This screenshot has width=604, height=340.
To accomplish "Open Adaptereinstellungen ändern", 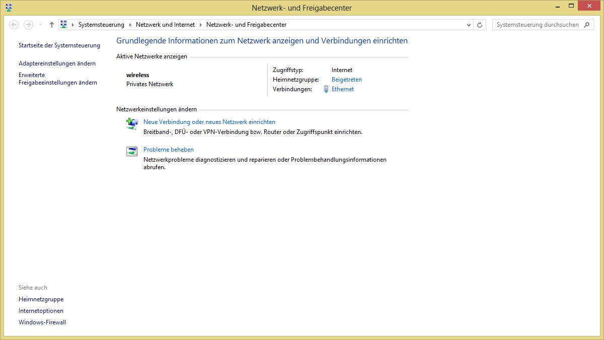I will point(57,63).
